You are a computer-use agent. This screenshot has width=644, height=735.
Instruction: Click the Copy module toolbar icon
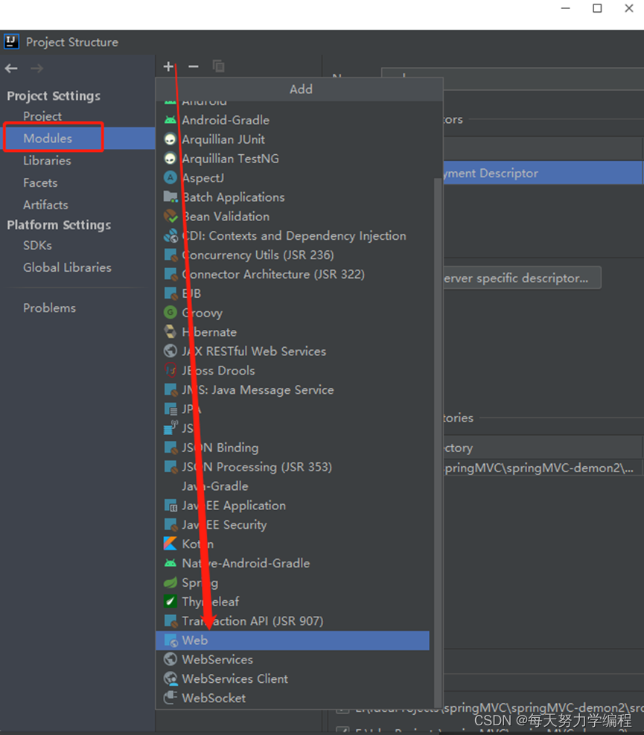click(218, 66)
